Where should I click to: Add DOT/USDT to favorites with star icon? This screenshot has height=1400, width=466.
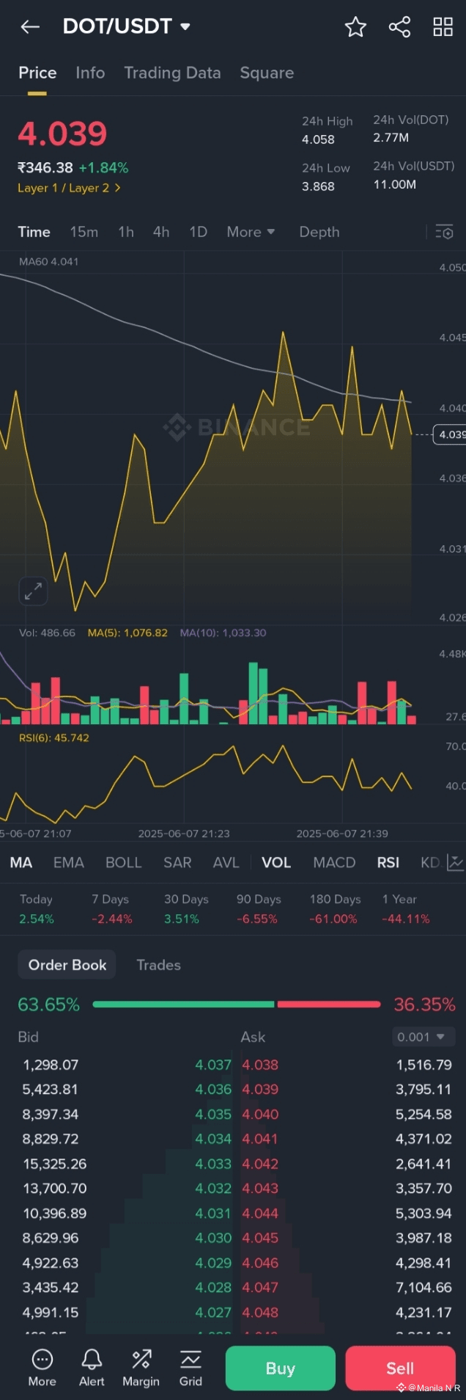(x=355, y=27)
